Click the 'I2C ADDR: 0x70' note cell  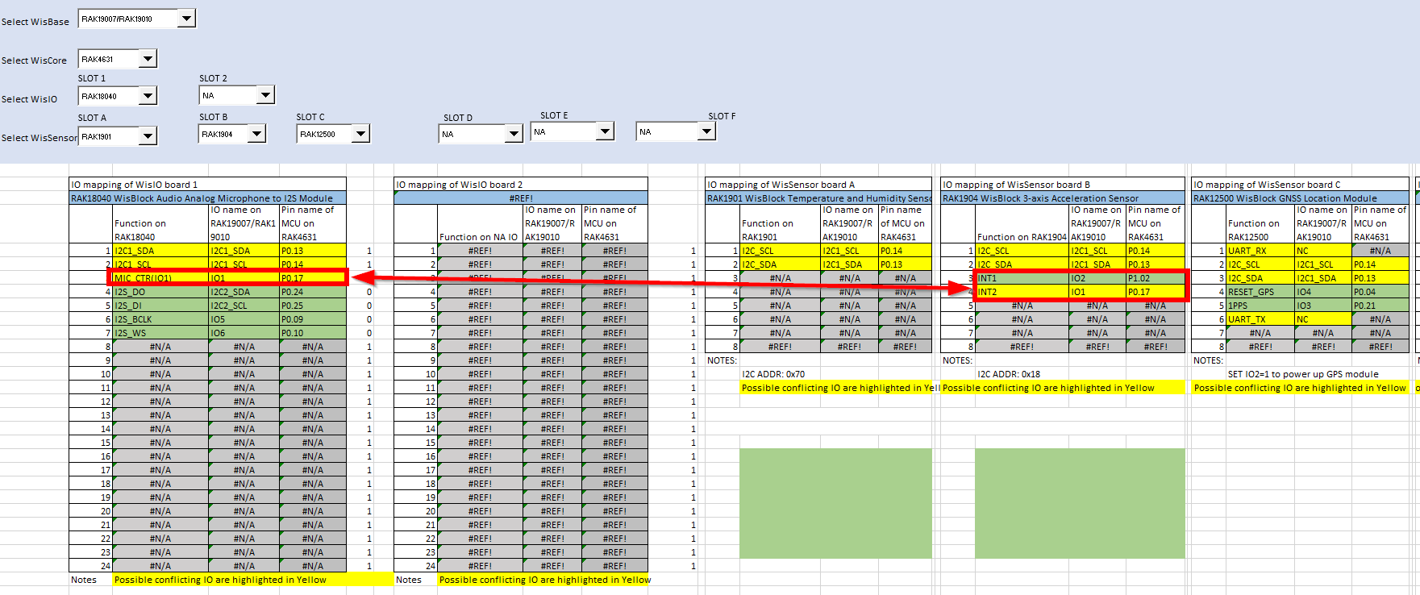[x=773, y=374]
